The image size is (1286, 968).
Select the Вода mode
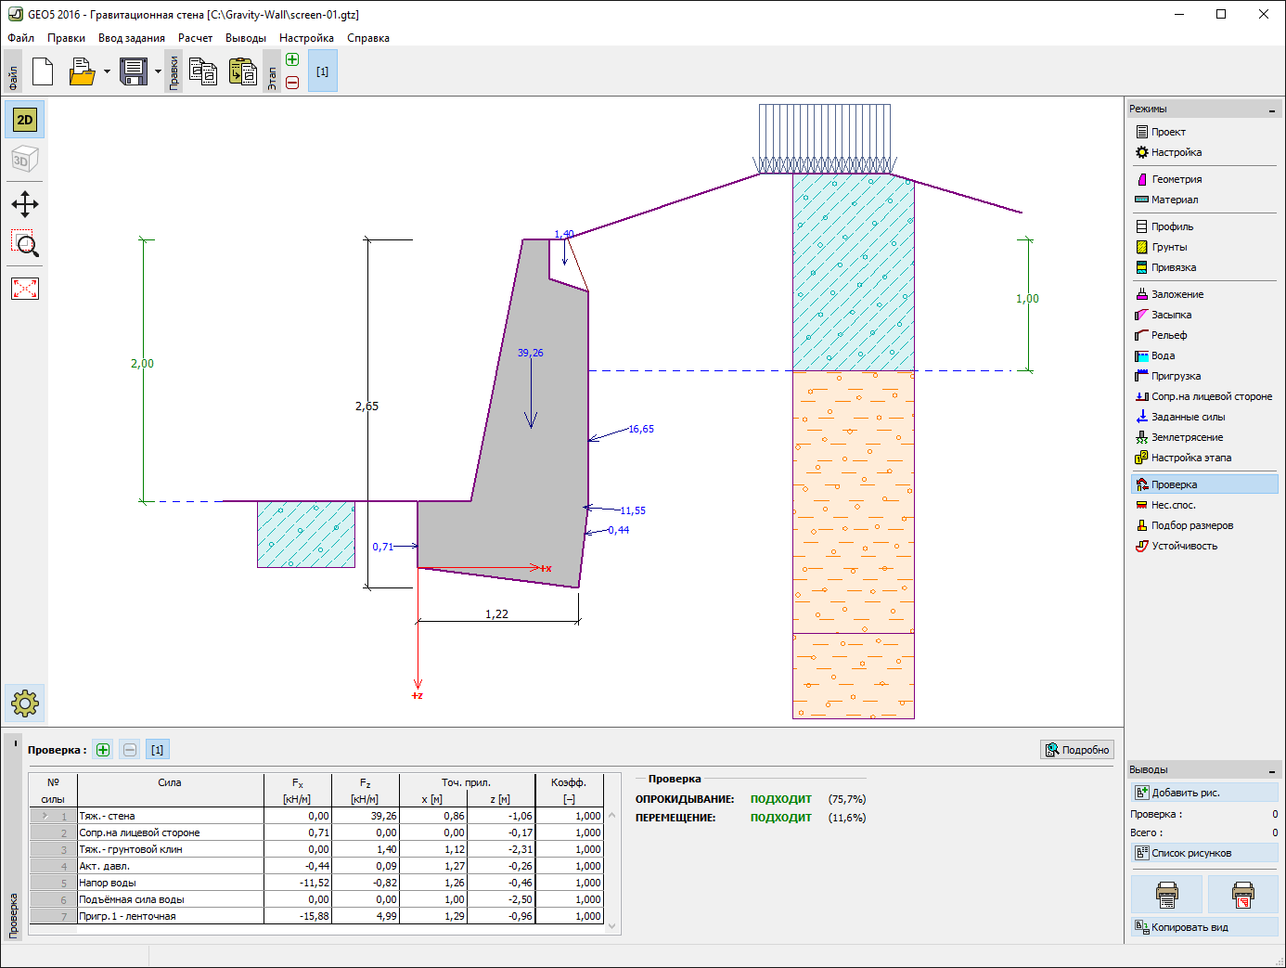[1204, 355]
